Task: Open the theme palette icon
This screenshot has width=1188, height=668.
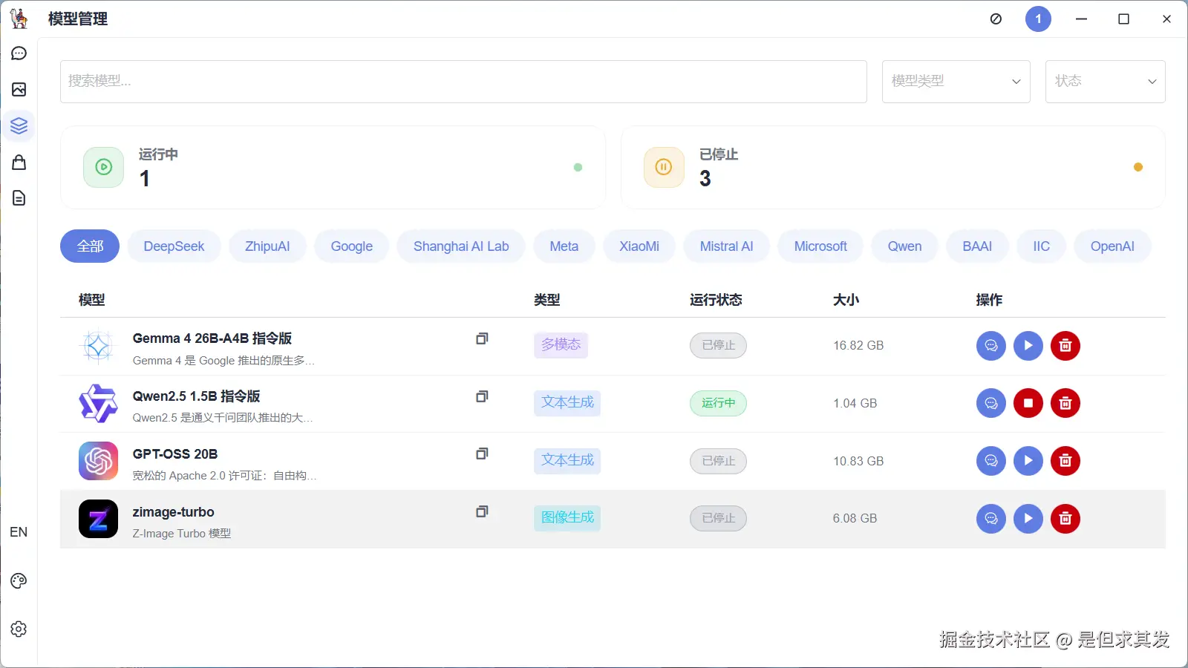Action: [19, 580]
